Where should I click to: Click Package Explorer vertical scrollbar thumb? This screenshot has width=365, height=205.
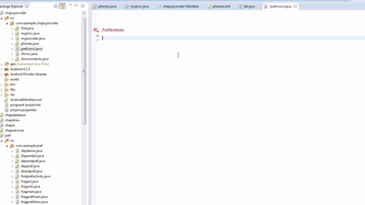tap(84, 71)
